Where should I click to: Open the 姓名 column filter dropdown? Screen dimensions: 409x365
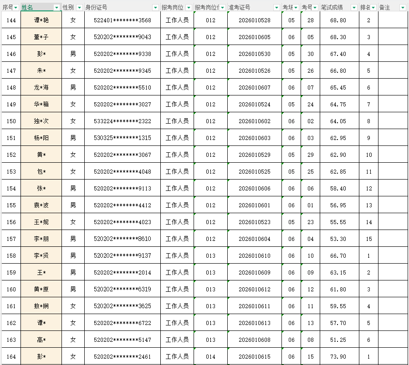tap(56, 8)
